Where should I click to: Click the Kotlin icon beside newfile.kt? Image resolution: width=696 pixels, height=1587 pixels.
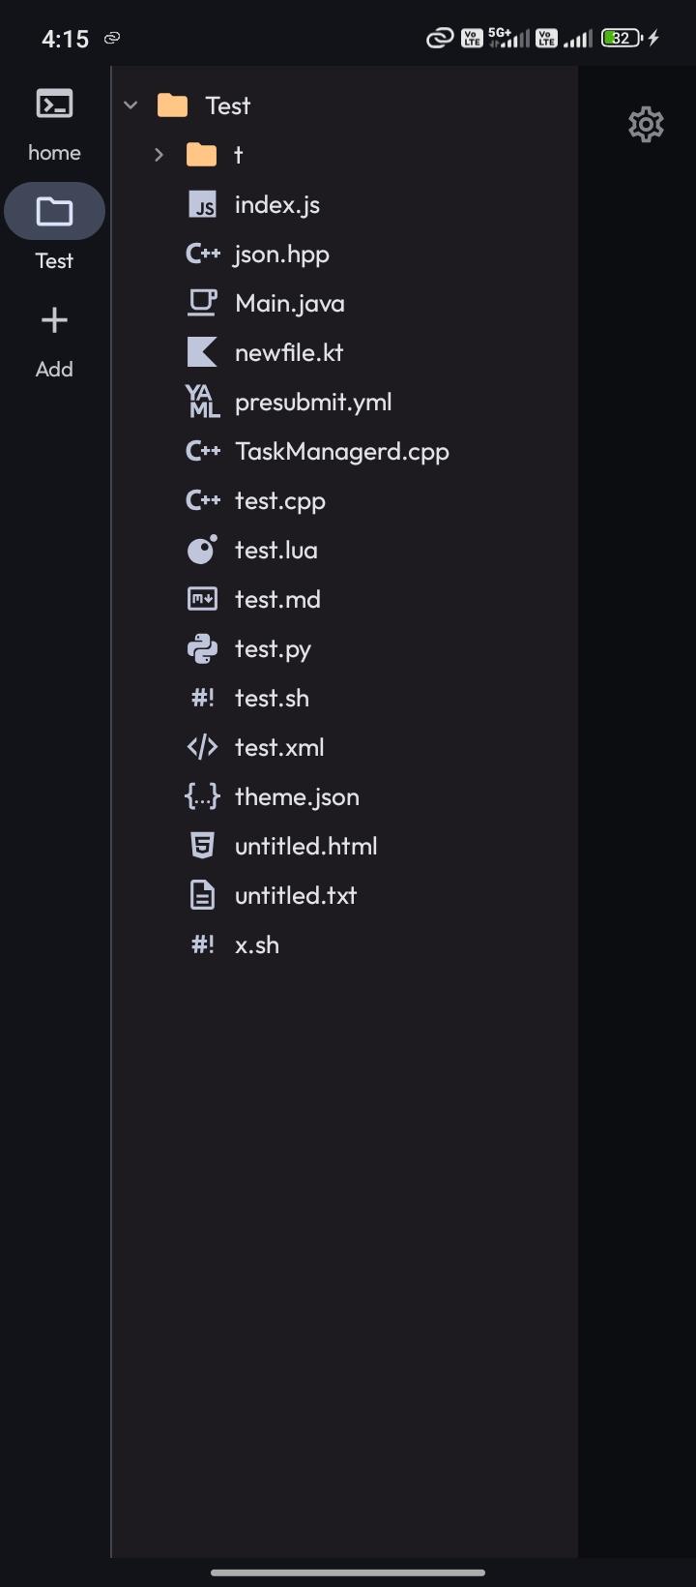(x=202, y=352)
